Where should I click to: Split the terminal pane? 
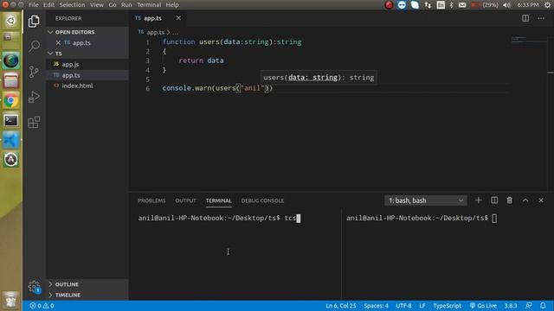coord(494,200)
